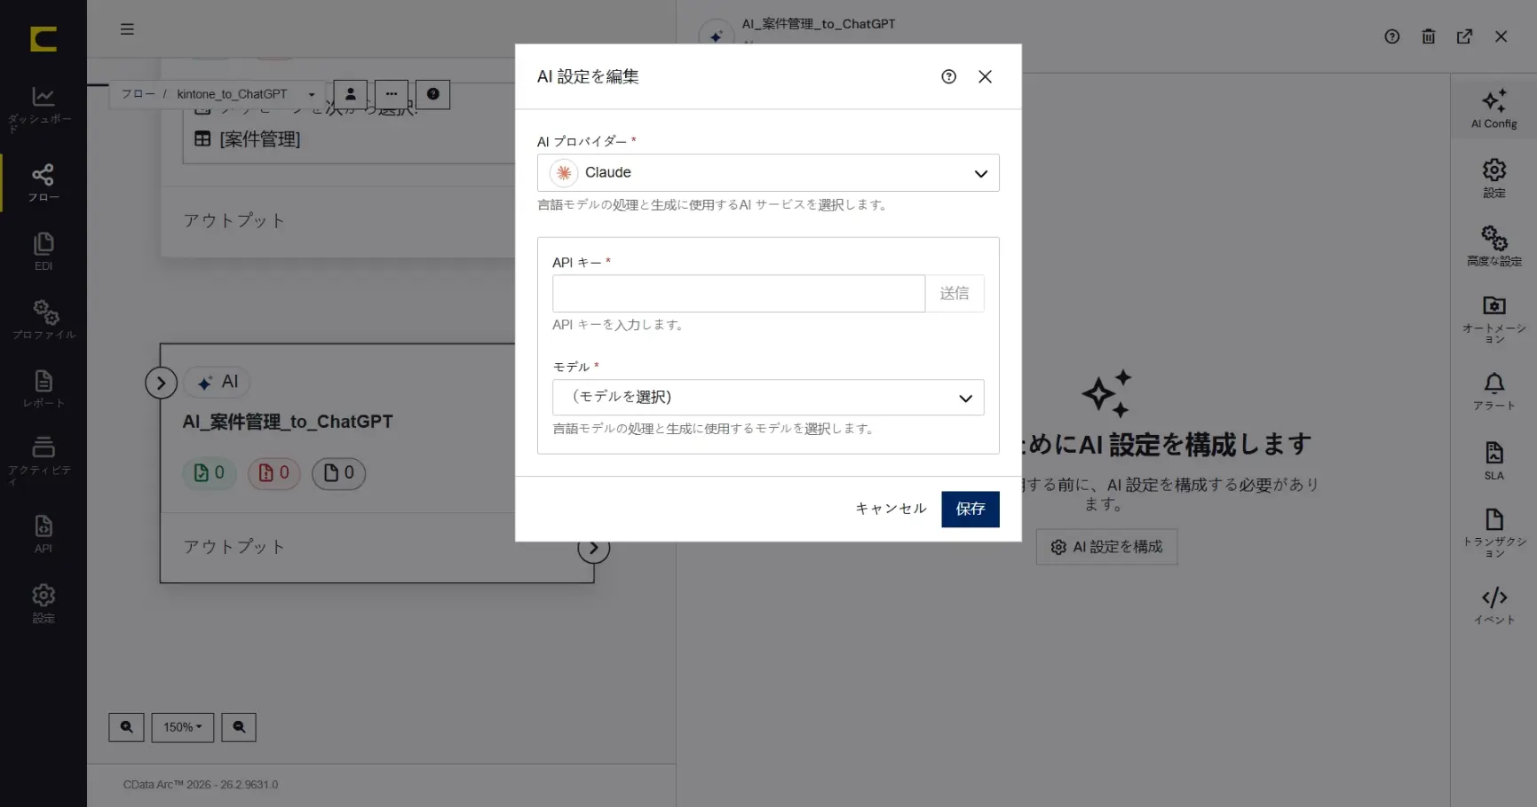
Task: Click the AI label badge on connector
Action: pyautogui.click(x=218, y=382)
